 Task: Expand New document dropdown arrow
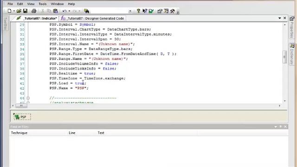pyautogui.click(x=14, y=11)
